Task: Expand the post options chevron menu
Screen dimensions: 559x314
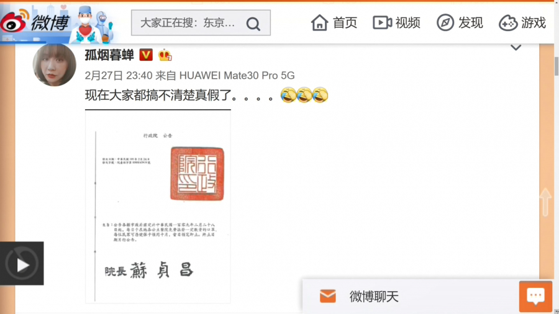Action: click(x=516, y=48)
